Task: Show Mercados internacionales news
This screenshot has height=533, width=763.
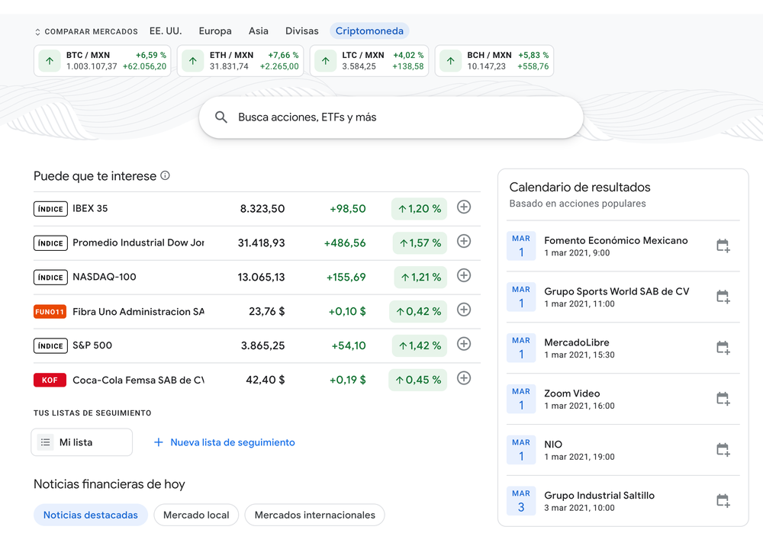Action: (315, 515)
